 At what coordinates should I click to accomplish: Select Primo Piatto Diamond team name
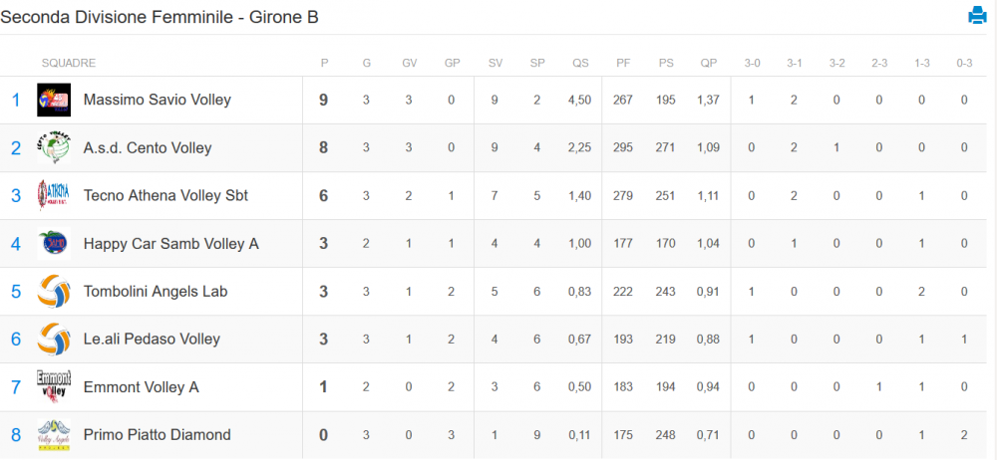tap(158, 435)
